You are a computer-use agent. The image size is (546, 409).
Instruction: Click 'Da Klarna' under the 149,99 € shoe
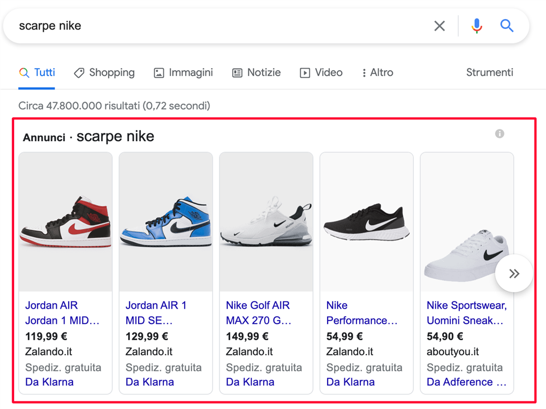click(x=250, y=382)
